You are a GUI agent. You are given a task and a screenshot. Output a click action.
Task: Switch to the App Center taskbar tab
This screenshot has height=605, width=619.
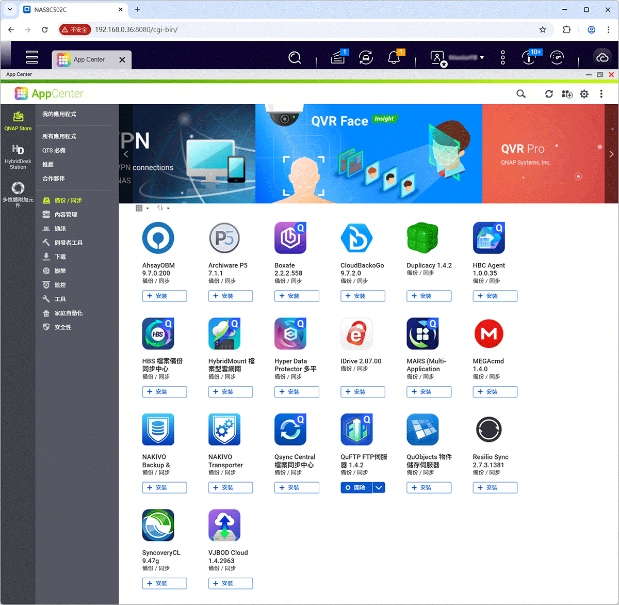tap(92, 59)
